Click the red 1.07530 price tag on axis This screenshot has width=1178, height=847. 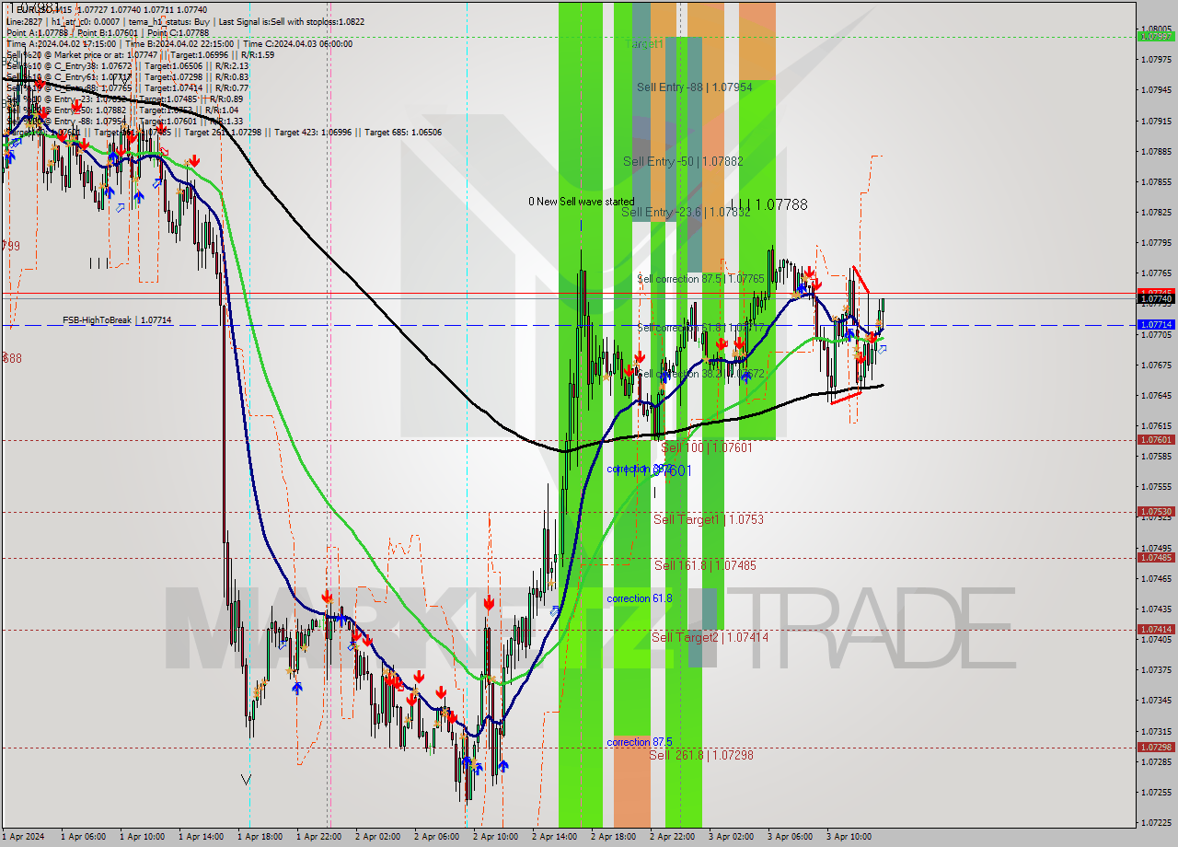point(1156,512)
